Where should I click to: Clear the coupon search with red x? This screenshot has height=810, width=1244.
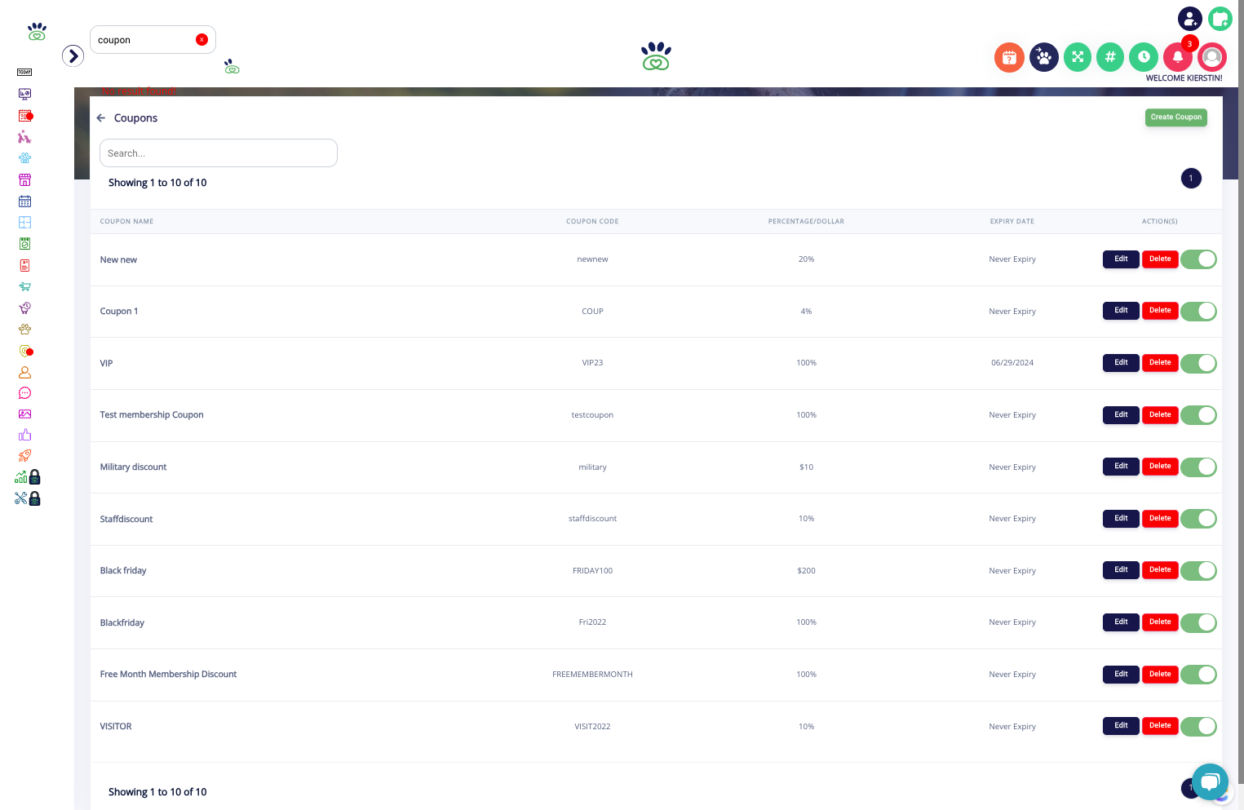[201, 39]
